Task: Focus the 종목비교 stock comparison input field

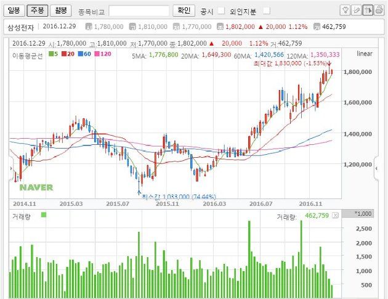Action: click(139, 11)
